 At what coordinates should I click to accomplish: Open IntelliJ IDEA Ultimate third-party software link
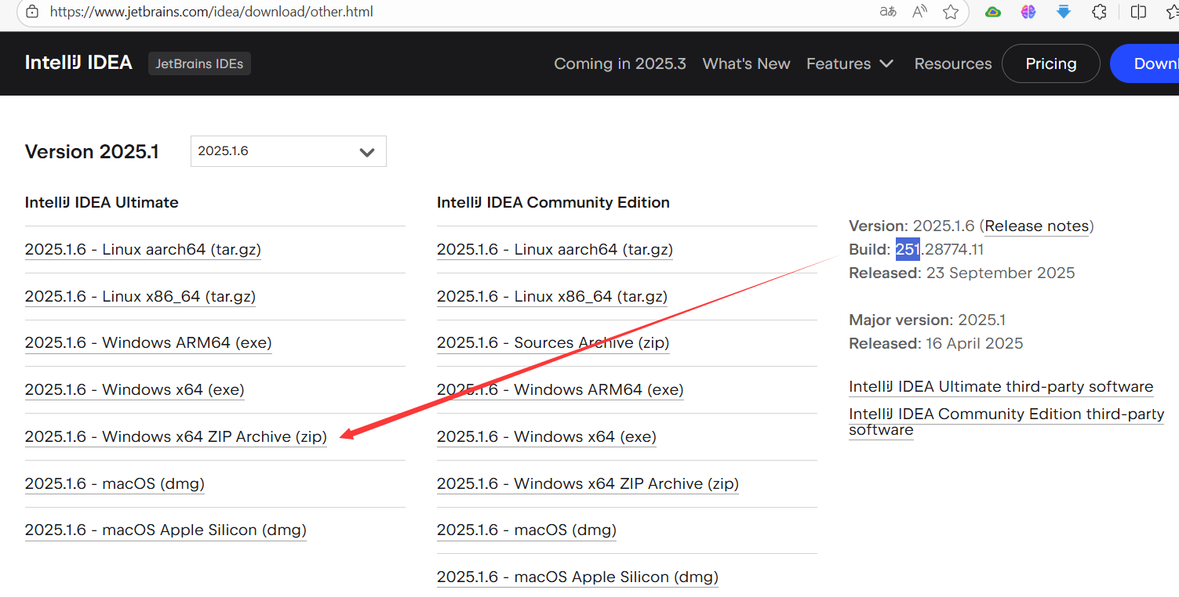[x=1001, y=386]
